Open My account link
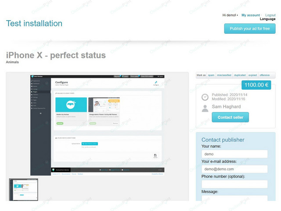Screen dimensions: 281x211 pos(251,15)
